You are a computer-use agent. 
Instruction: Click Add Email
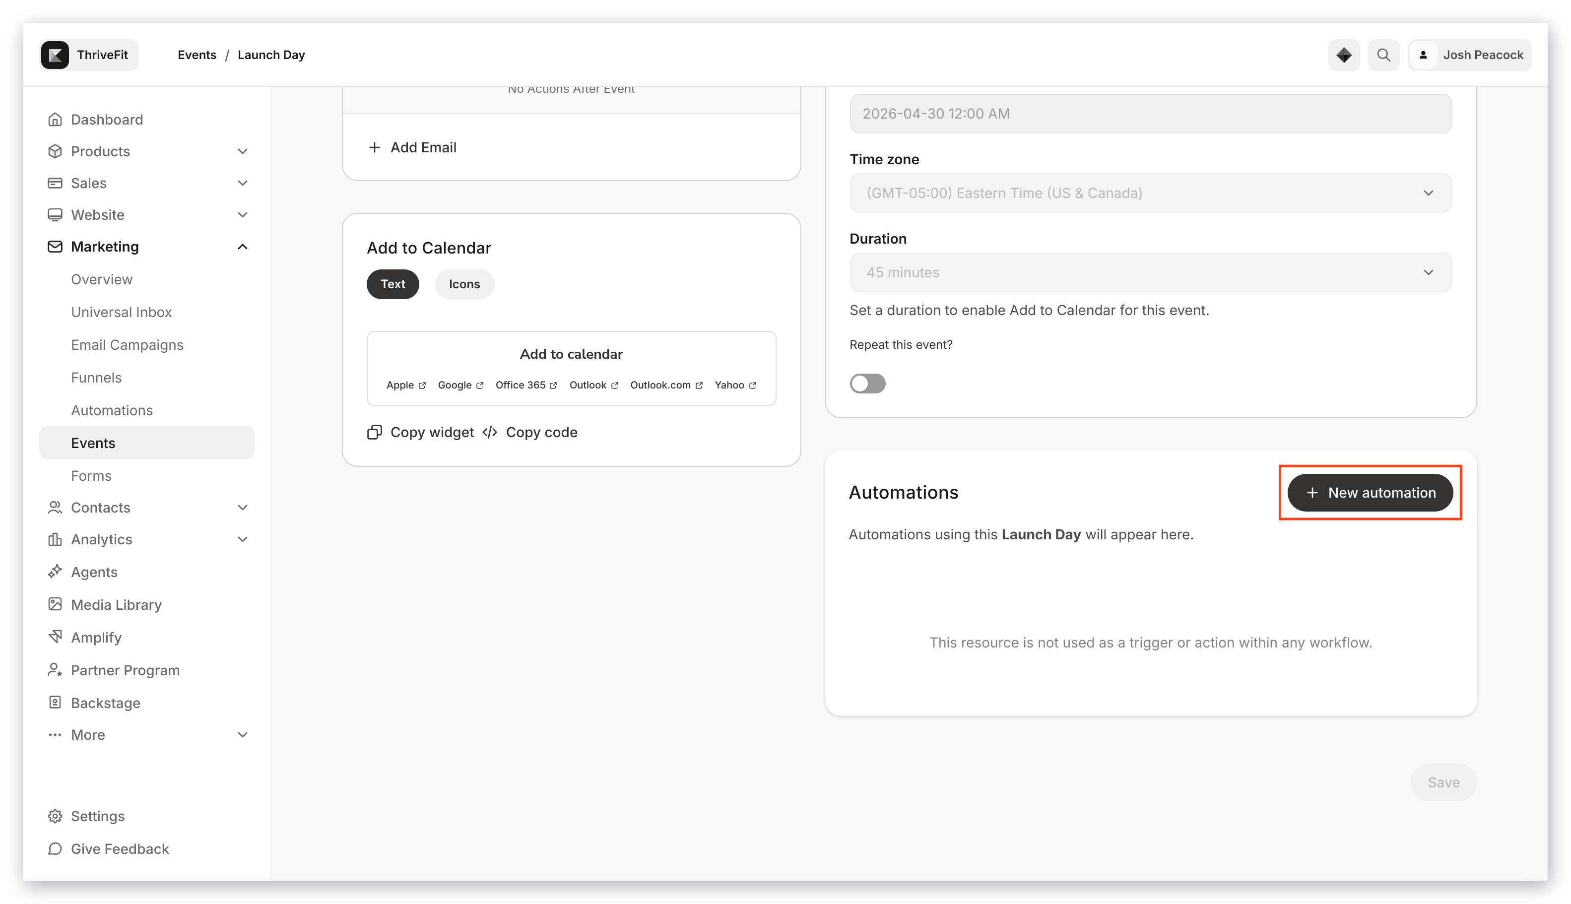412,147
